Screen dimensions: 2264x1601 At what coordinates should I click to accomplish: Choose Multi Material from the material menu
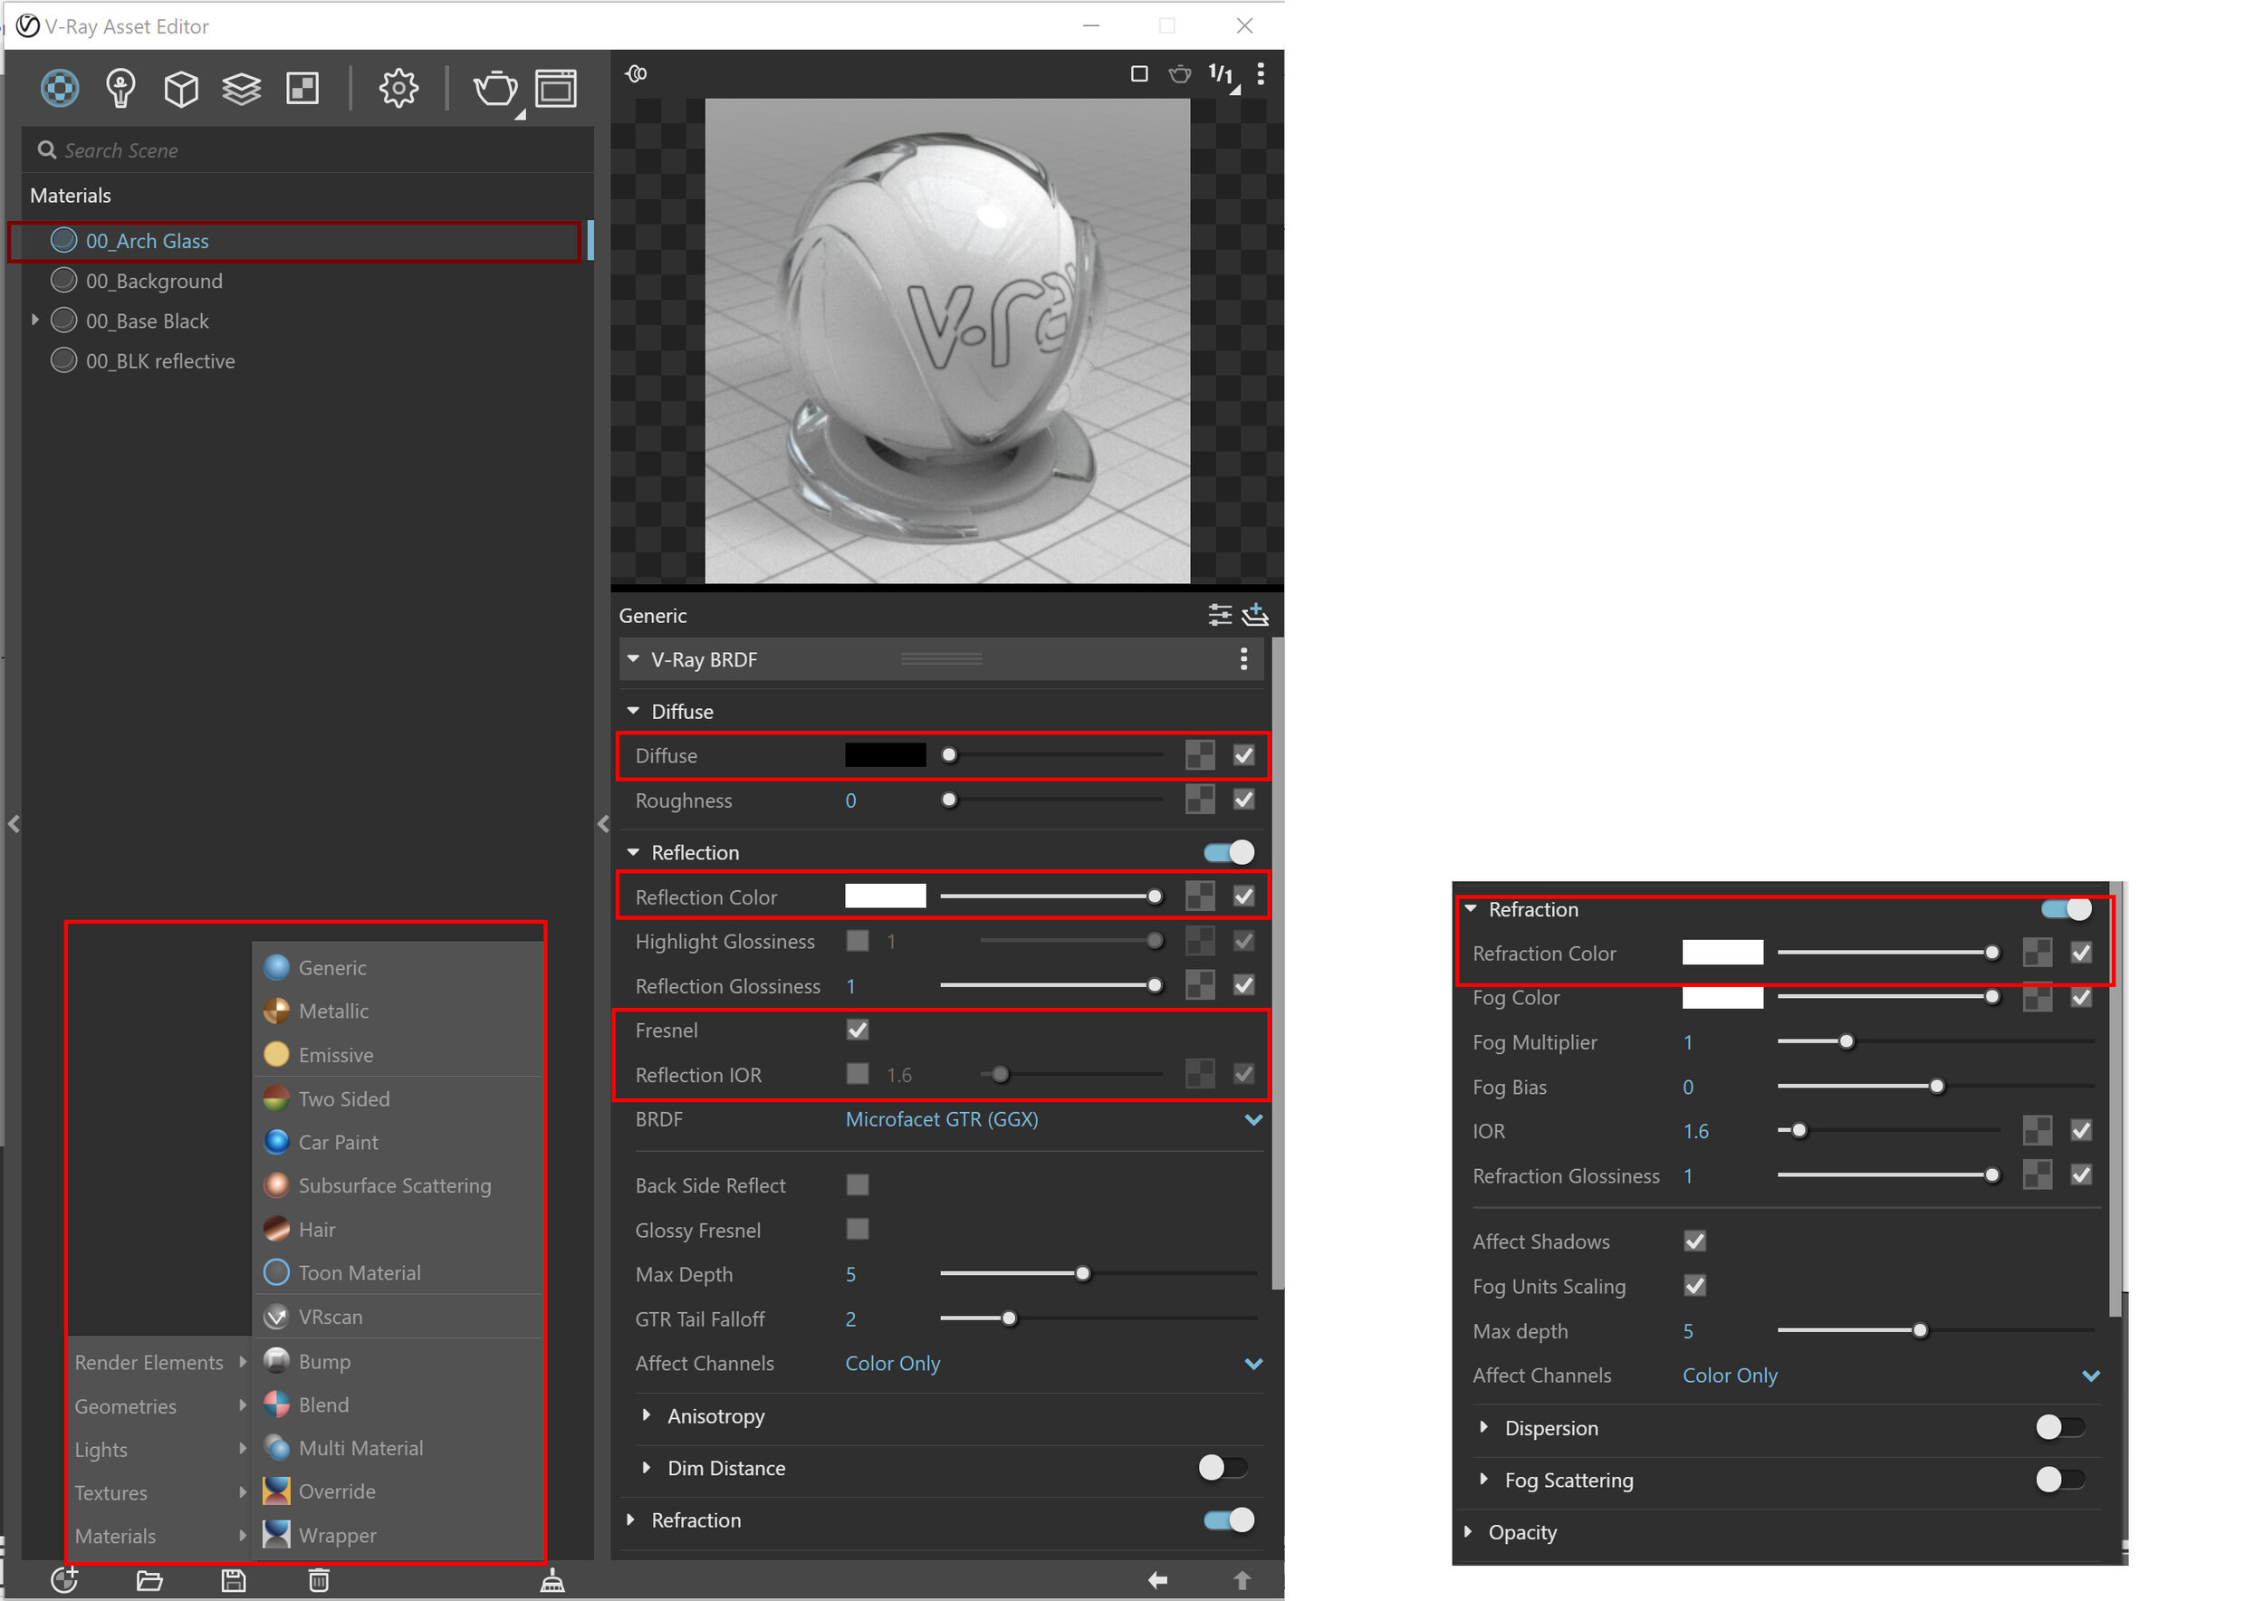pos(398,1447)
